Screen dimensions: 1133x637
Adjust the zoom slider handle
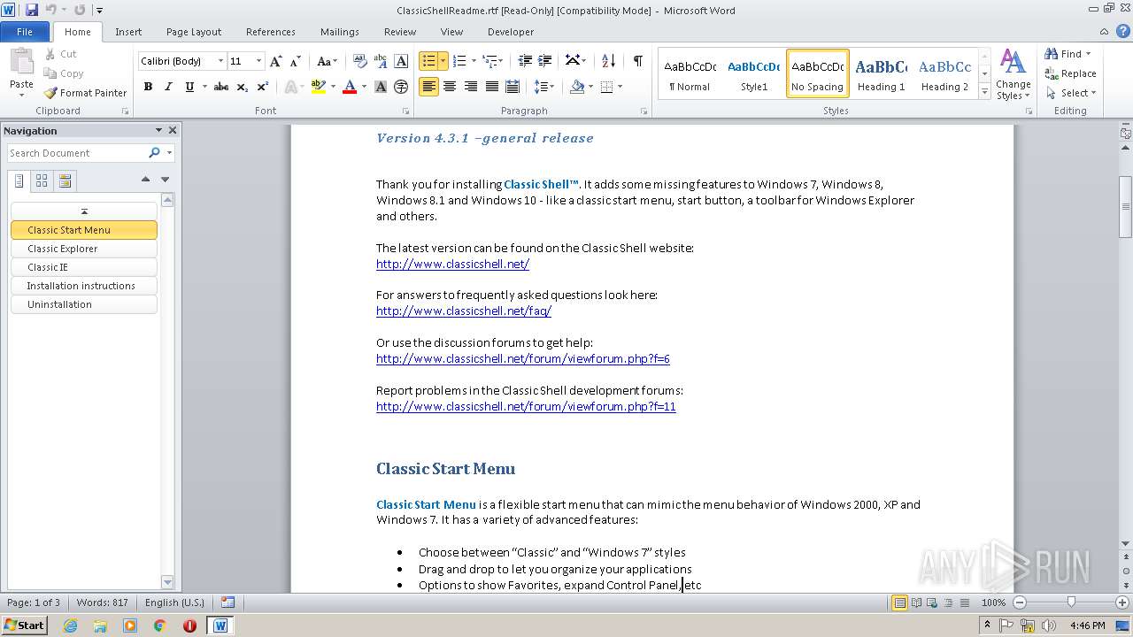click(1071, 602)
